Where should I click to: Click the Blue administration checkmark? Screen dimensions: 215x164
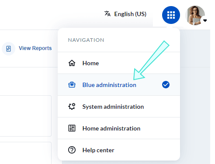click(x=166, y=85)
